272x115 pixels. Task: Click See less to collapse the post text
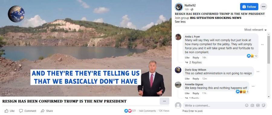click(x=180, y=22)
